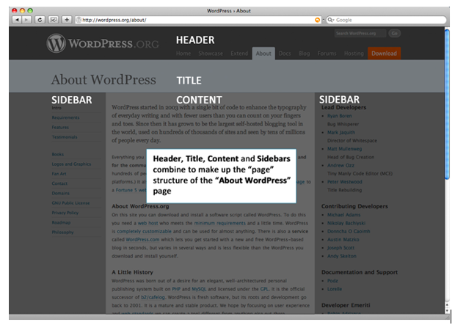This screenshot has width=466, height=336.
Task: Open the Forums nav tab
Action: pyautogui.click(x=327, y=54)
